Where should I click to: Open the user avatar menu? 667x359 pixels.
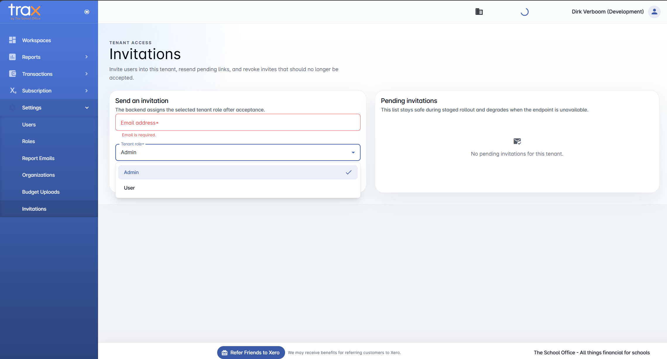tap(654, 12)
